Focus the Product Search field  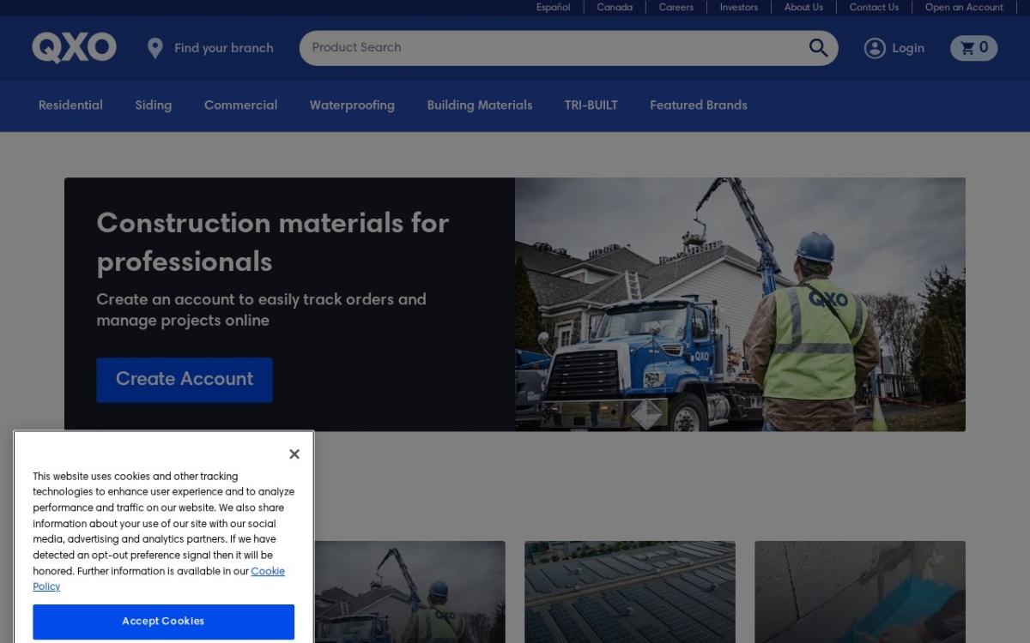[x=568, y=48]
